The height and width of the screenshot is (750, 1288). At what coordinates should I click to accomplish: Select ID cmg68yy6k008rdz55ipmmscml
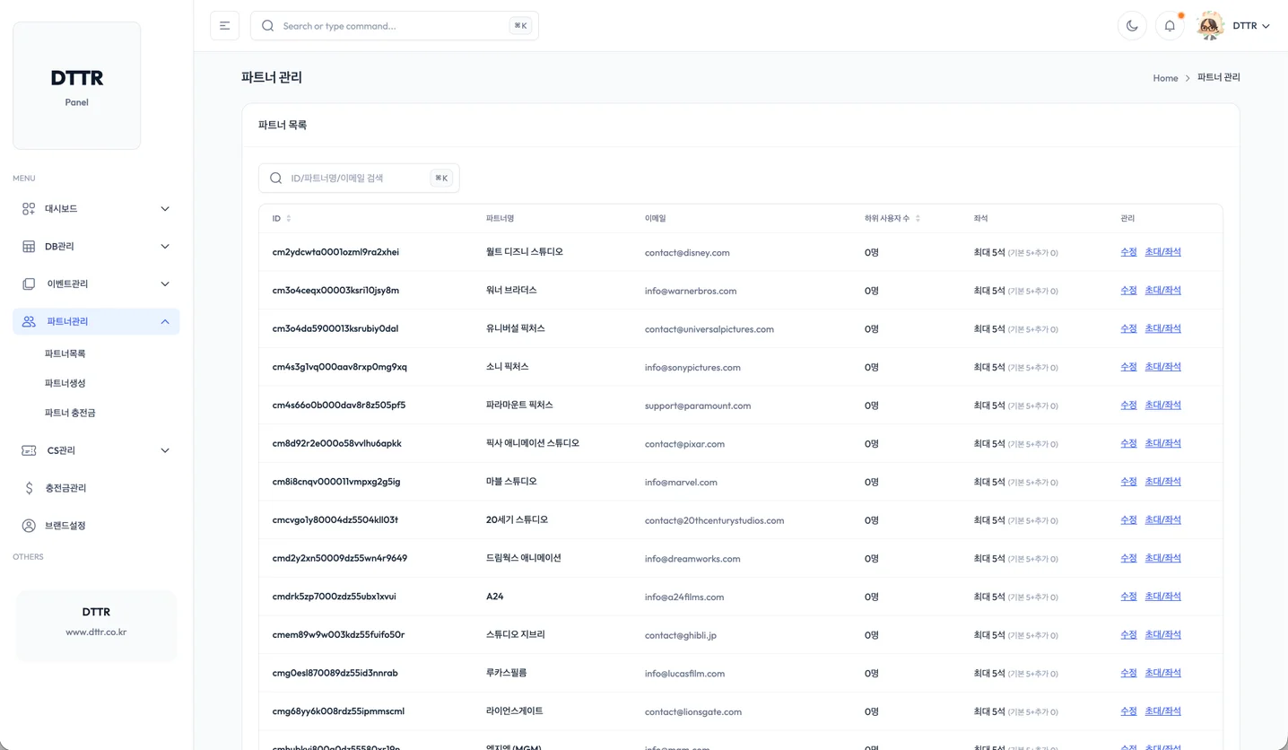coord(338,711)
